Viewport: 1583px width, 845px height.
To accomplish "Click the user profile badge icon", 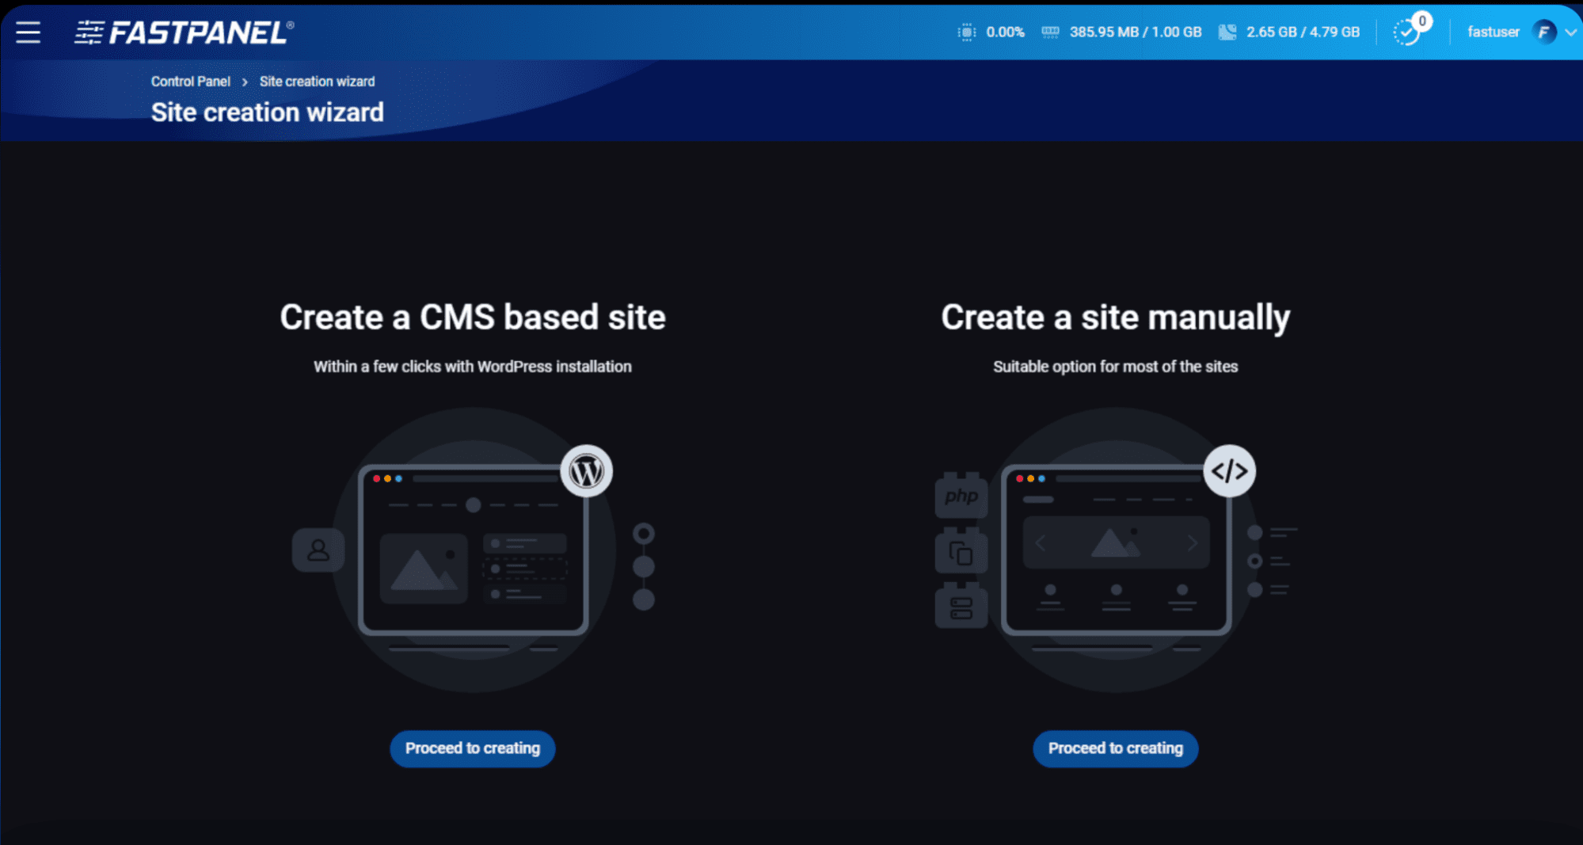I will [318, 550].
